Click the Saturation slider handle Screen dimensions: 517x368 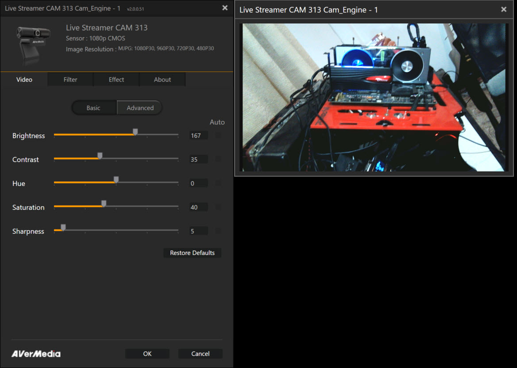[104, 203]
